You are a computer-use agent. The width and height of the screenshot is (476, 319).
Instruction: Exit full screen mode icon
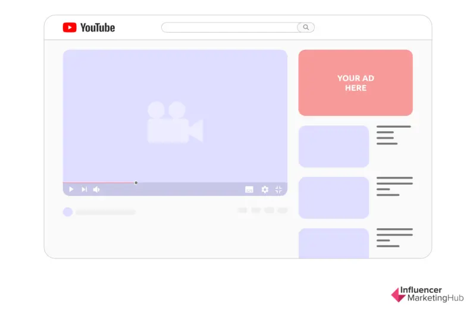pos(278,189)
